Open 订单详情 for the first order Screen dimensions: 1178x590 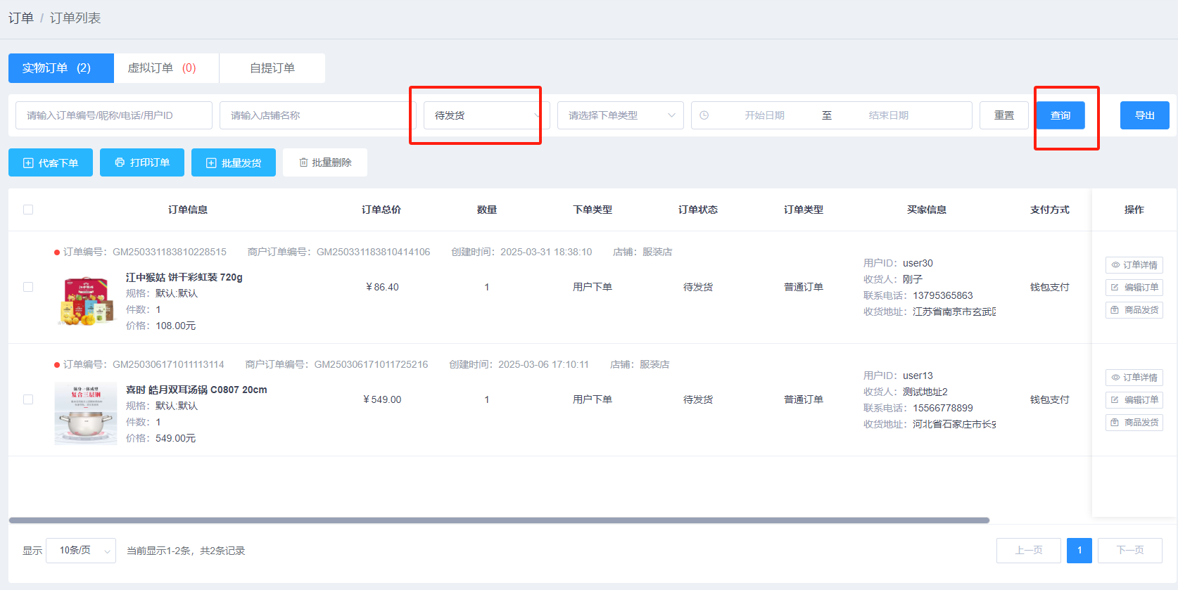(x=1134, y=265)
